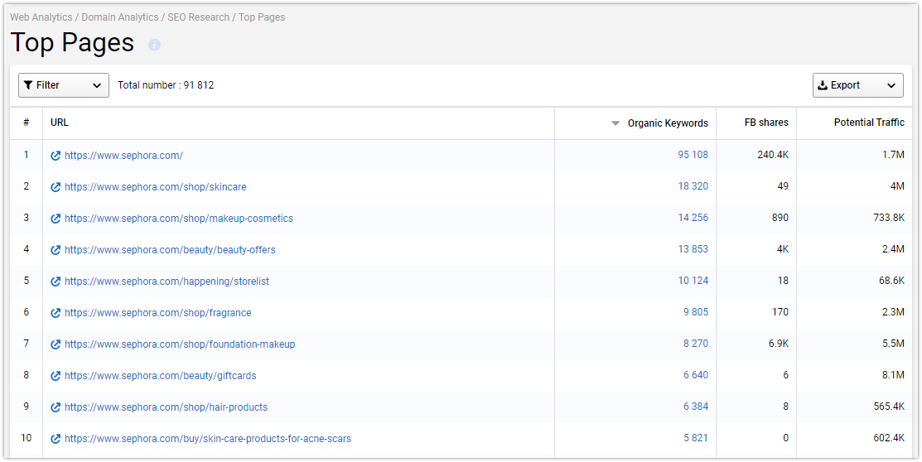Click external link icon for storelist URL
922x462 pixels.
[56, 282]
